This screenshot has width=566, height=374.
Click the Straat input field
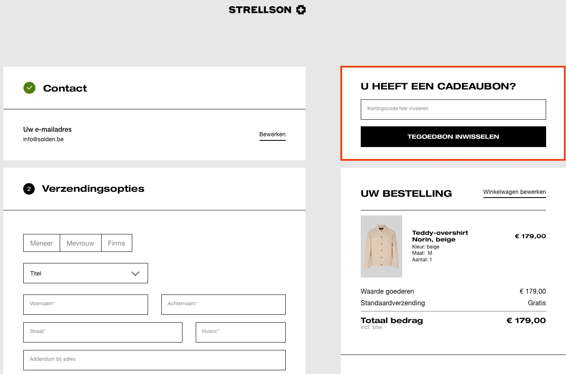102,332
